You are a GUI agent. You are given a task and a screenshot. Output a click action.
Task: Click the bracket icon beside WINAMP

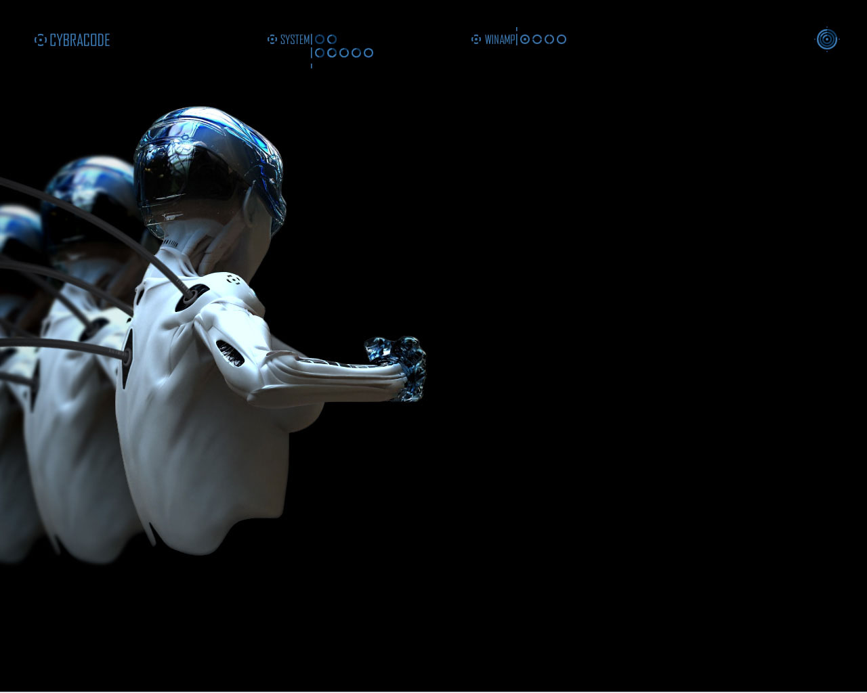[x=476, y=39]
